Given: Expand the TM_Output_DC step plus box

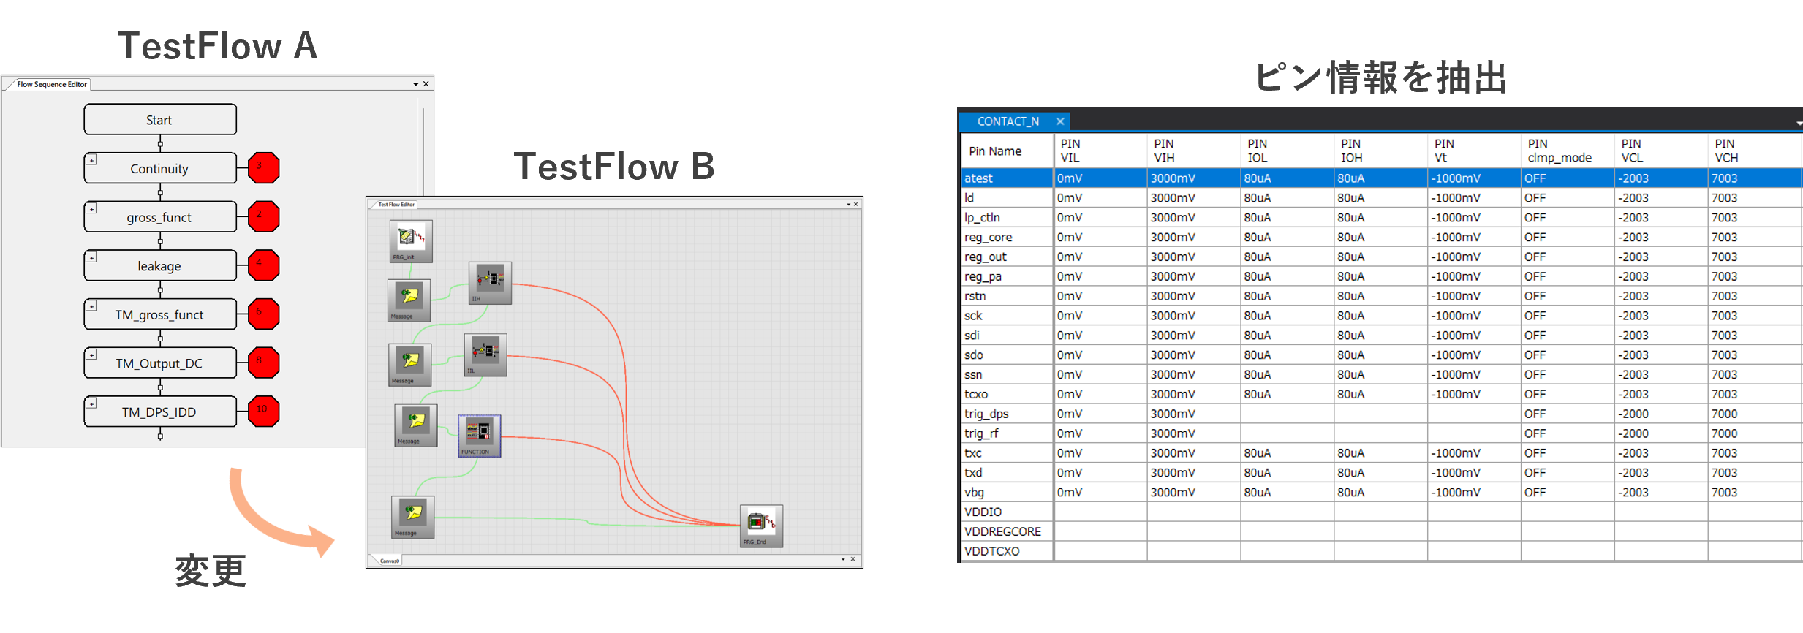Looking at the screenshot, I should [x=91, y=355].
